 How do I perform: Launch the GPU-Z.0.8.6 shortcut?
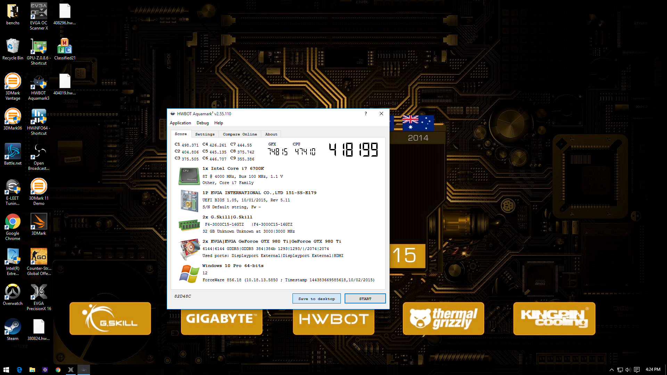[39, 52]
